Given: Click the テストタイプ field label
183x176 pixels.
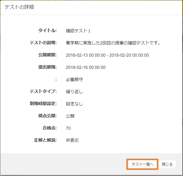Looking at the screenshot, I should (43, 91).
